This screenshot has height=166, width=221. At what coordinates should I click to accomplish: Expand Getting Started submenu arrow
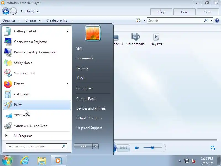tap(67, 31)
